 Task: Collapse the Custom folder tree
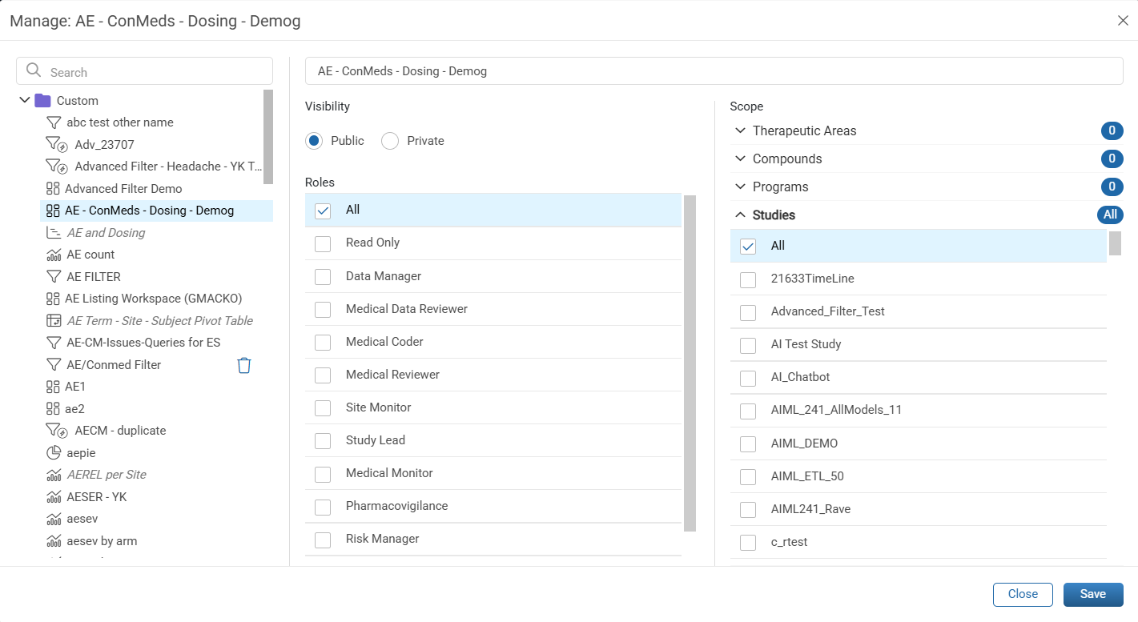click(24, 100)
